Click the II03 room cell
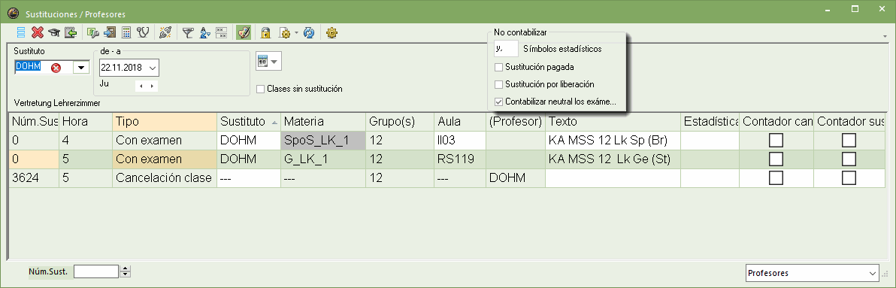 (x=460, y=141)
